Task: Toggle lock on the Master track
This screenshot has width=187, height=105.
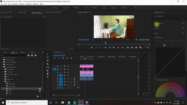Action: 58,88
